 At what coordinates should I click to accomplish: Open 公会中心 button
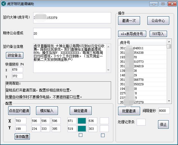click(158, 21)
